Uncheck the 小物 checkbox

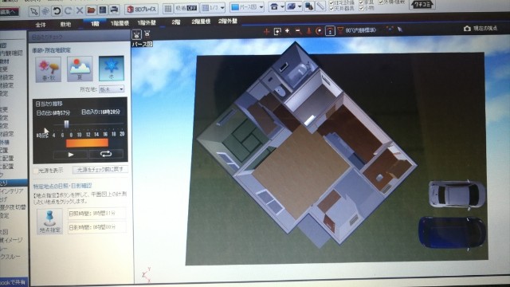[361, 8]
